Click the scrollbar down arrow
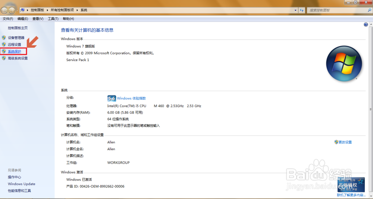 [371, 196]
